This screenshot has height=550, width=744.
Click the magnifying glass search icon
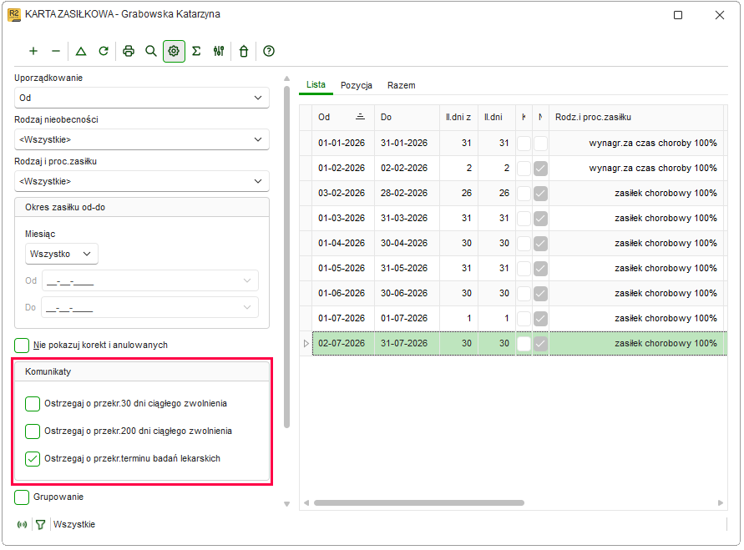click(151, 51)
